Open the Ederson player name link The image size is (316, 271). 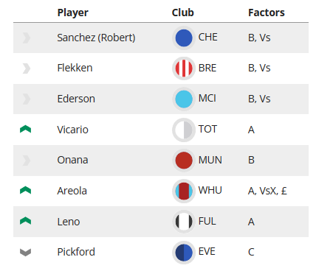point(76,99)
